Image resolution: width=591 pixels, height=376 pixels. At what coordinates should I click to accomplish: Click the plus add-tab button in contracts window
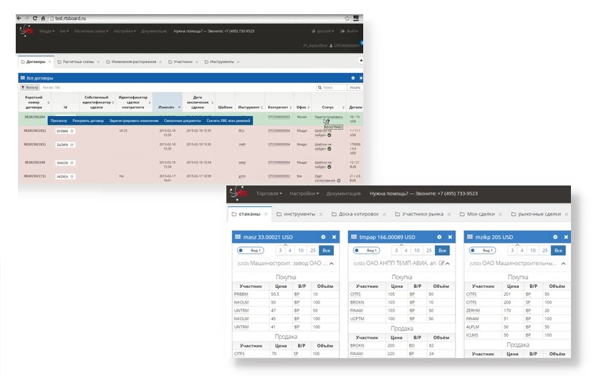point(361,60)
